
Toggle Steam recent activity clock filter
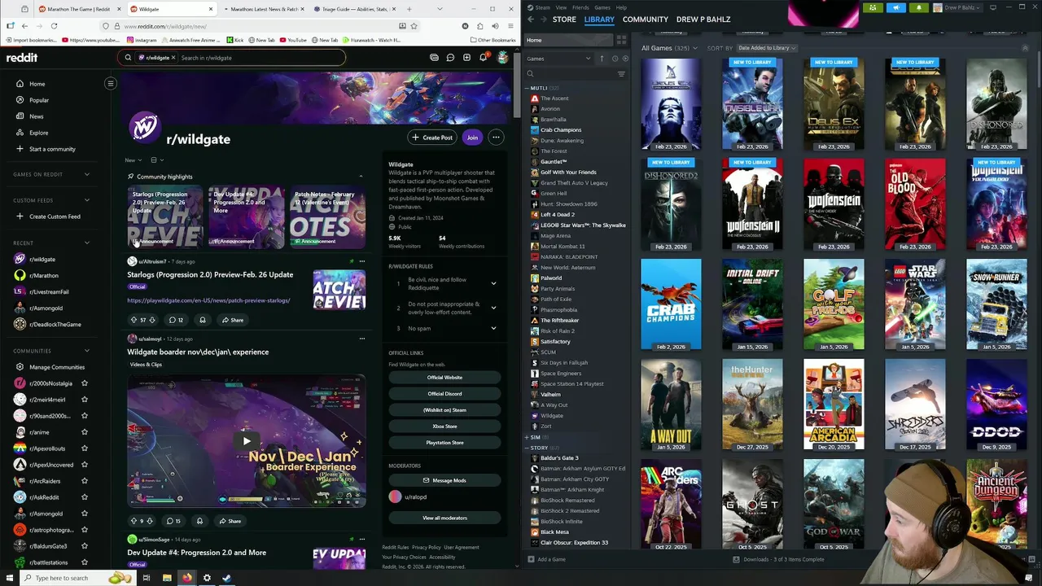pos(615,59)
